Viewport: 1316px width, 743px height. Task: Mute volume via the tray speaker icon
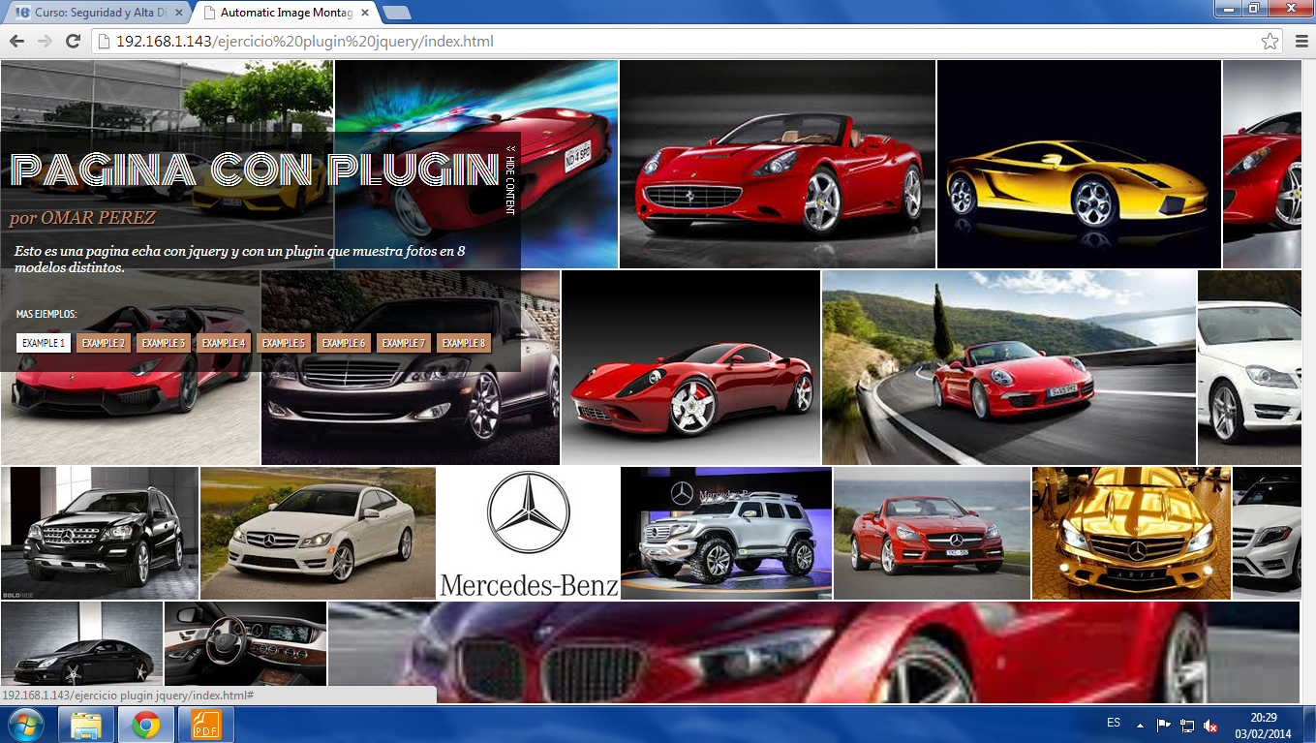click(x=1209, y=725)
